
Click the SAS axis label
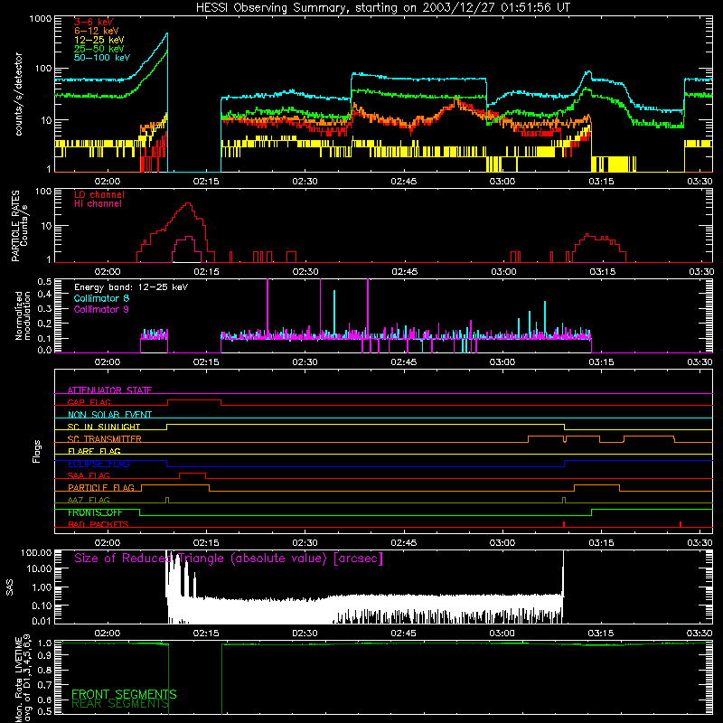tap(10, 587)
